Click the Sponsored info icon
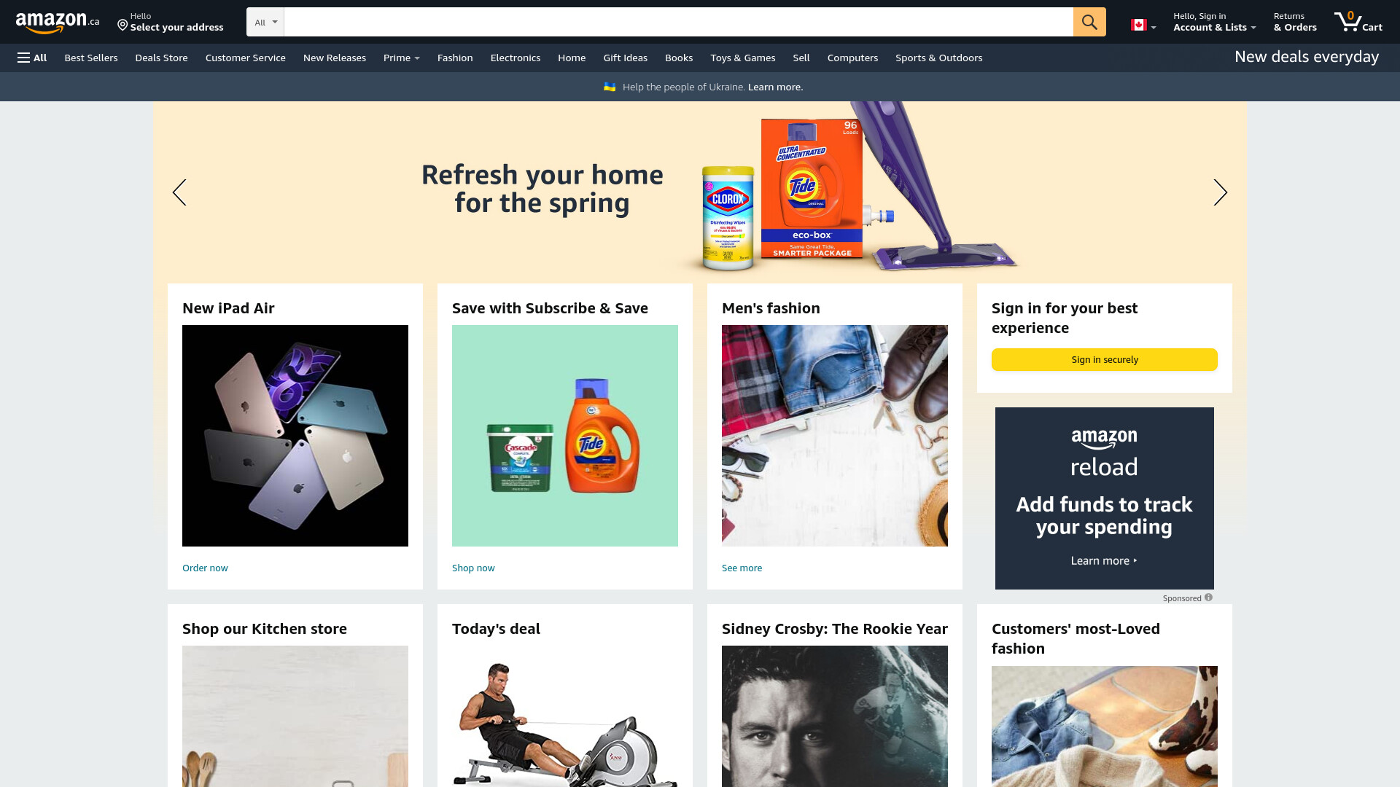The image size is (1400, 787). pyautogui.click(x=1208, y=598)
